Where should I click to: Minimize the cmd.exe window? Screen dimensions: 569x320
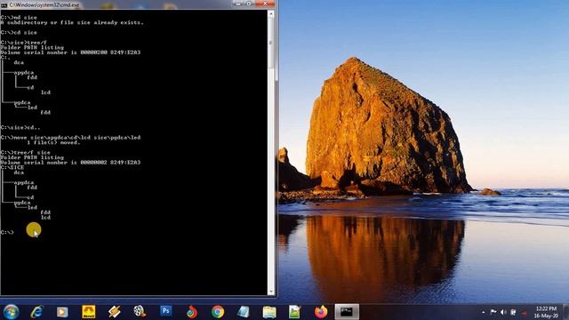click(238, 4)
